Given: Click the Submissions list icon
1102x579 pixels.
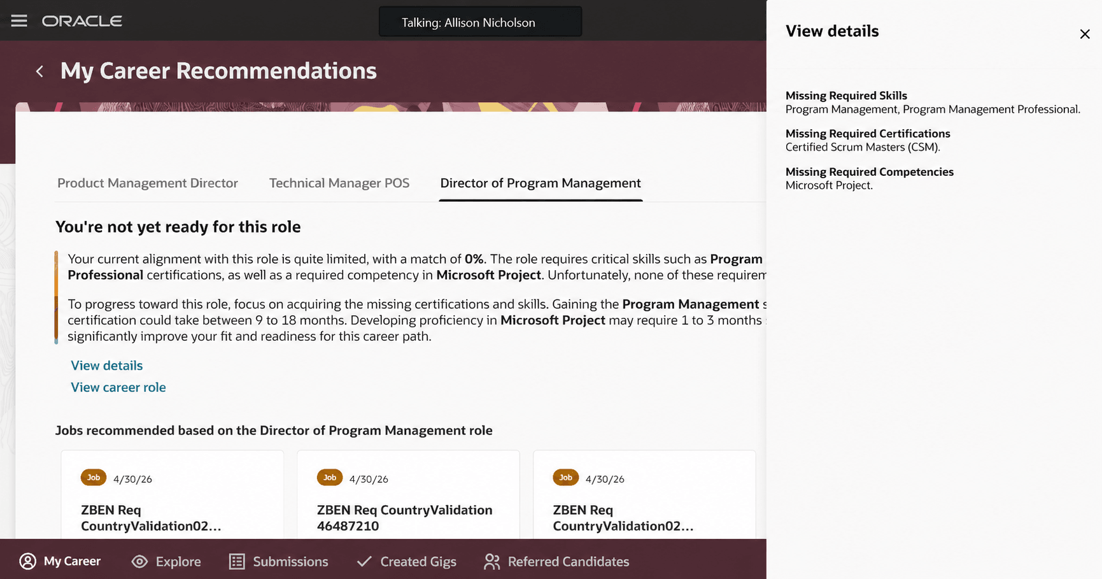Looking at the screenshot, I should coord(237,561).
